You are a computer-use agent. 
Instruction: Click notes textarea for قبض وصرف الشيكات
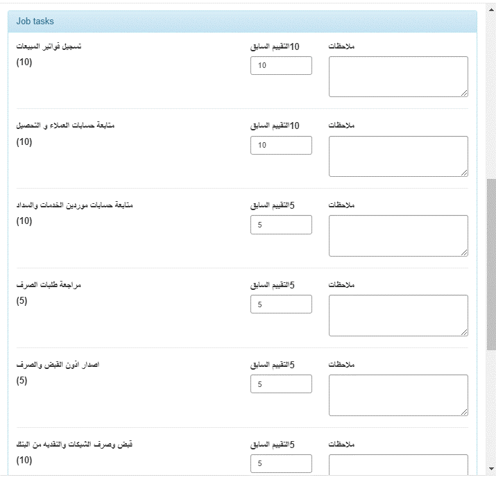pos(398,465)
